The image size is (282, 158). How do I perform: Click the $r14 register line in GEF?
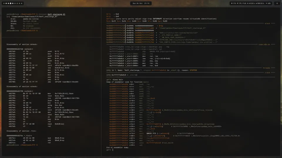click(113, 14)
